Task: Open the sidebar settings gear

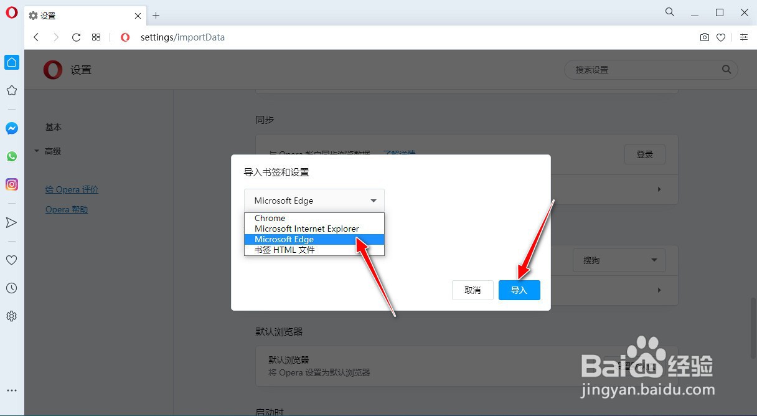Action: click(11, 316)
